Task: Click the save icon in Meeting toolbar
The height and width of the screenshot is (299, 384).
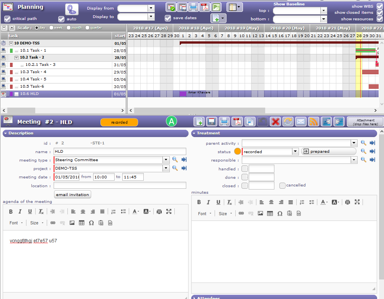Action: coord(211,122)
